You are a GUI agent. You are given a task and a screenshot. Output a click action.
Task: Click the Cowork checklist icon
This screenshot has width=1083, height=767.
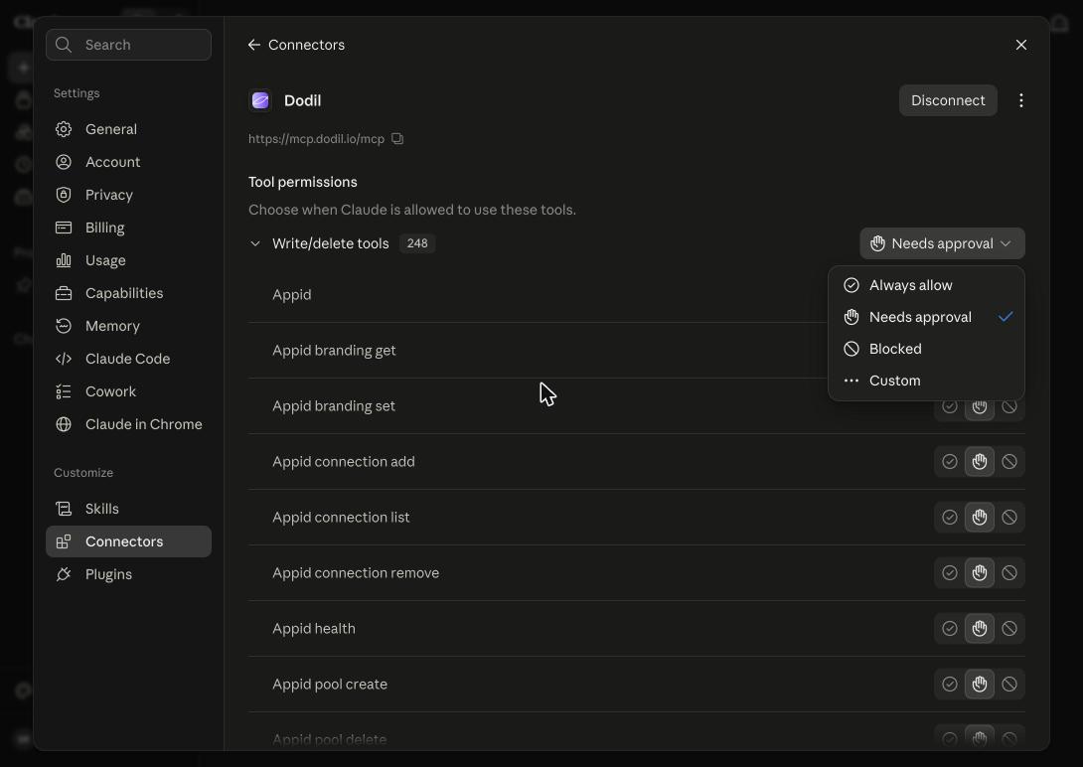coord(64,391)
